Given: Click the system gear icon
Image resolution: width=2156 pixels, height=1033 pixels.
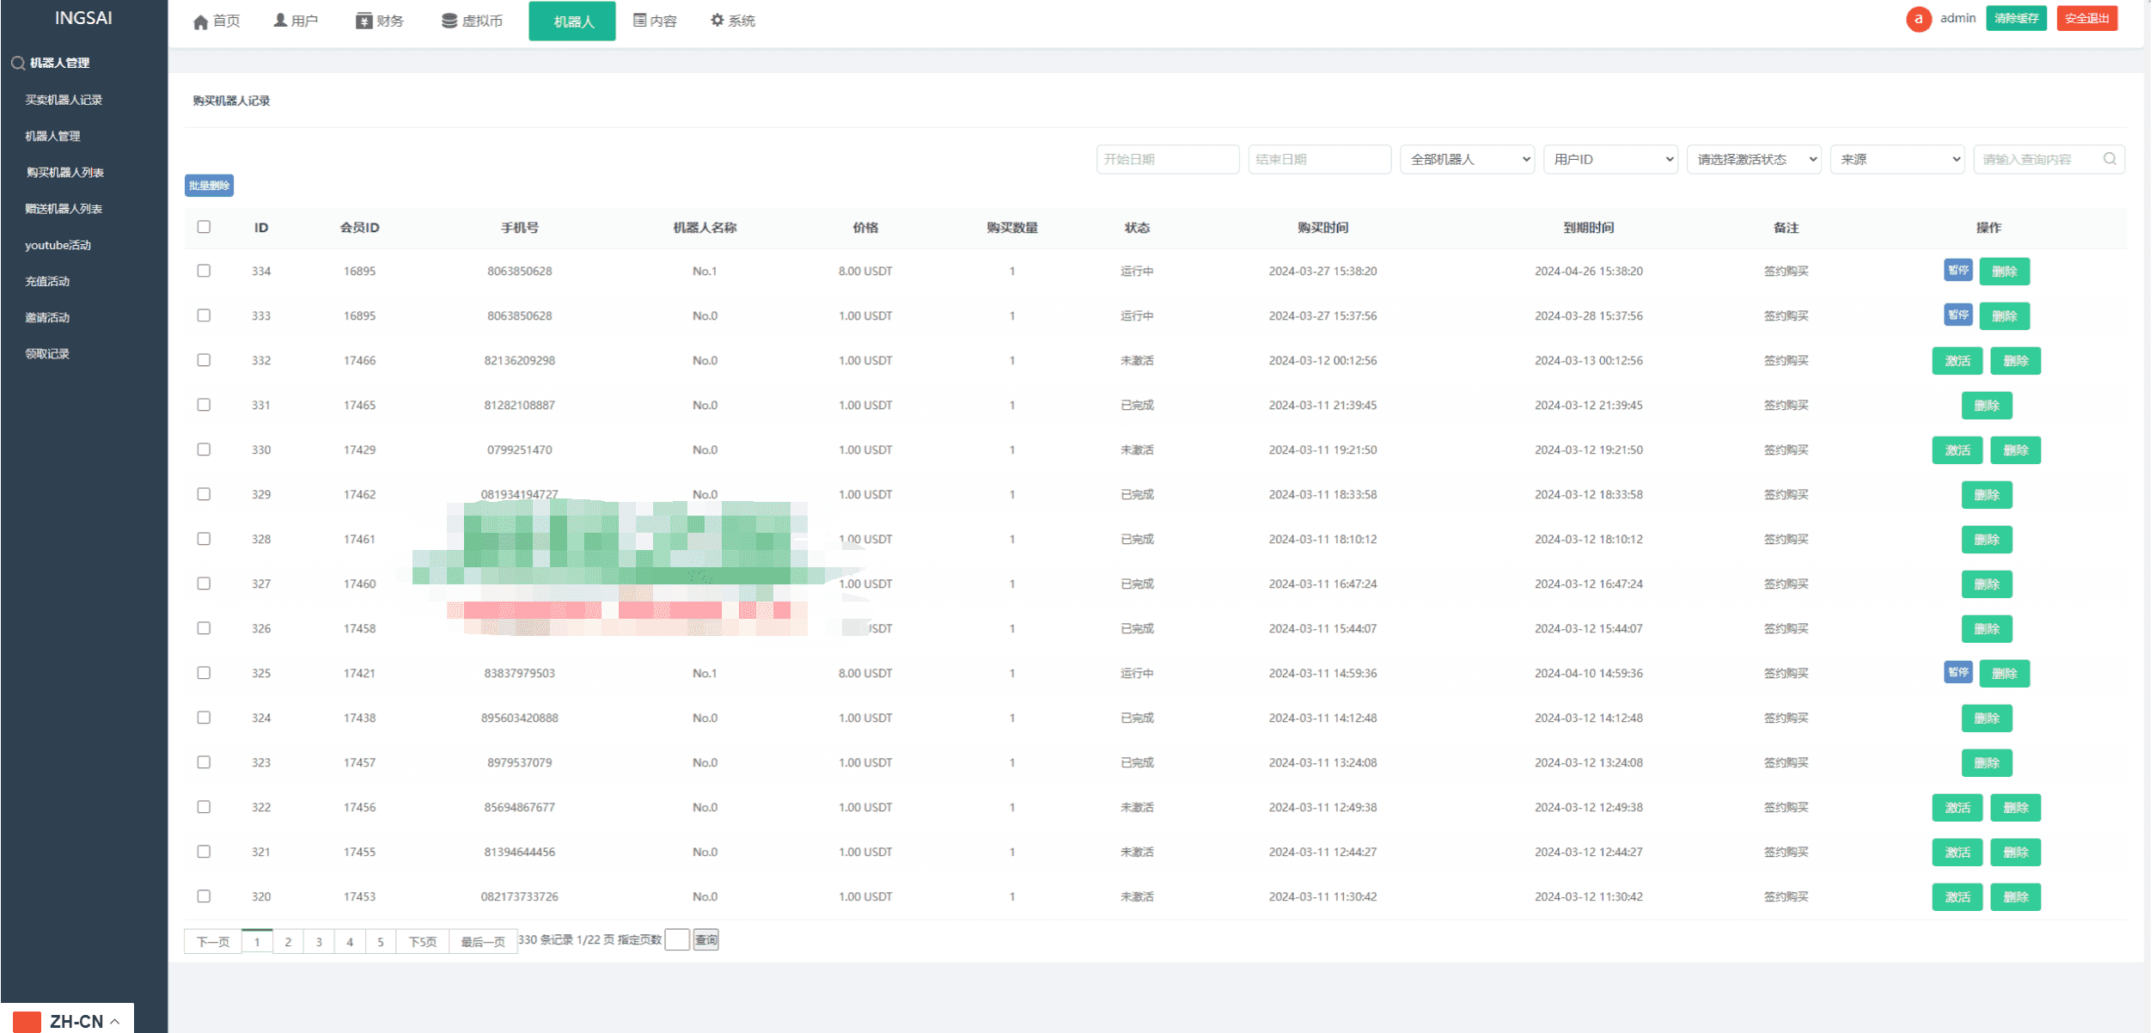Looking at the screenshot, I should [x=717, y=20].
